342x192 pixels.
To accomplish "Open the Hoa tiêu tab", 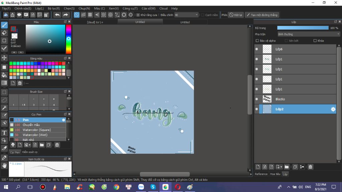I will 275,174.
